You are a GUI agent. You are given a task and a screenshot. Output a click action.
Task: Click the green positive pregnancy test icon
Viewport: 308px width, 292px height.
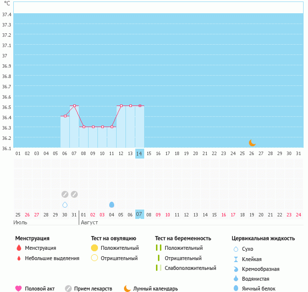point(158,248)
